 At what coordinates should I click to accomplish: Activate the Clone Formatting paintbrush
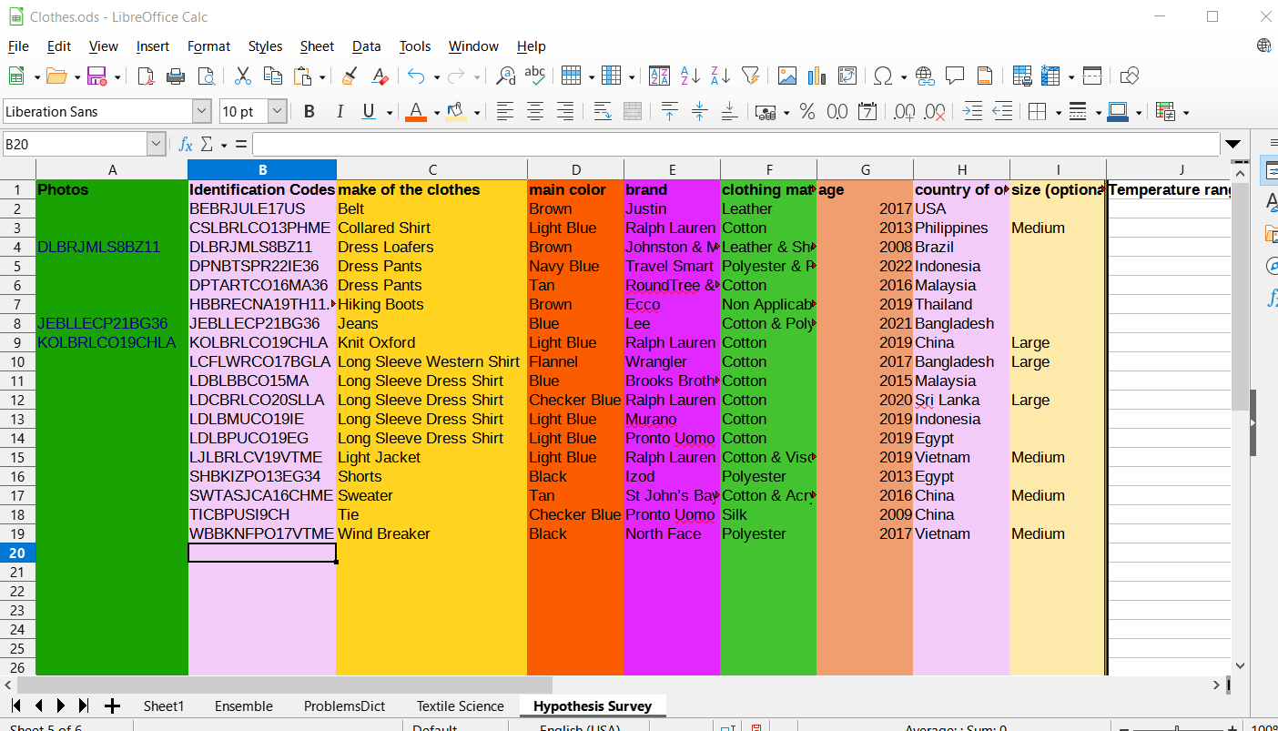tap(350, 76)
